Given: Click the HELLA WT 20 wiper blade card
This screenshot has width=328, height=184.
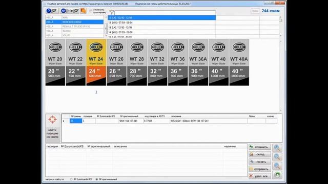Looking at the screenshot, I should [x=55, y=62].
